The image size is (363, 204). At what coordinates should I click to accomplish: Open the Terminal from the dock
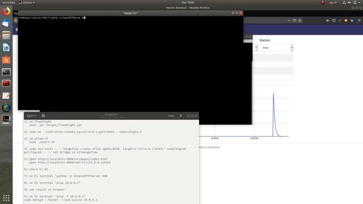6,72
